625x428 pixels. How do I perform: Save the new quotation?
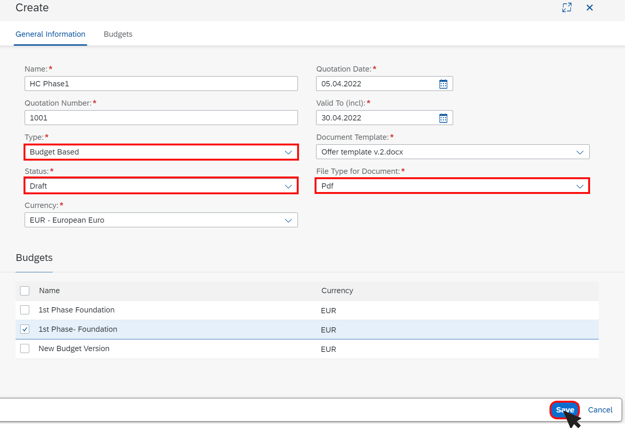565,410
